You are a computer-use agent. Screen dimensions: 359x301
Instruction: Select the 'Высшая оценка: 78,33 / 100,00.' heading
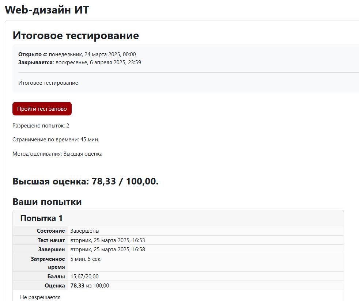86,181
